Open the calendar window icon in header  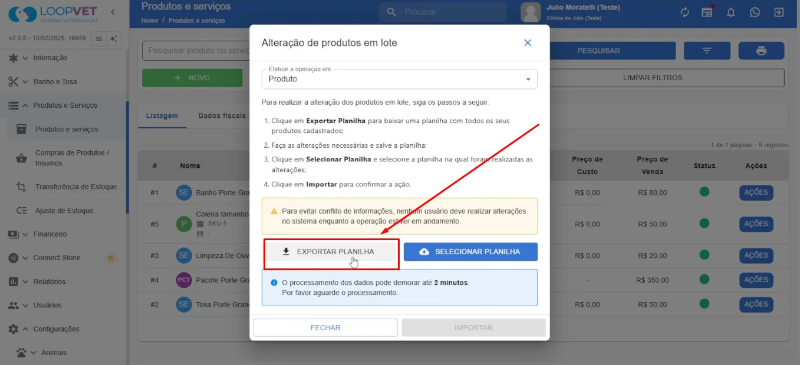click(707, 12)
